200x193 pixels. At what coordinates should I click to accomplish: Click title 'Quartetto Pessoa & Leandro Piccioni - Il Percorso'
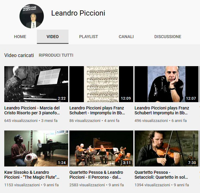point(96,175)
